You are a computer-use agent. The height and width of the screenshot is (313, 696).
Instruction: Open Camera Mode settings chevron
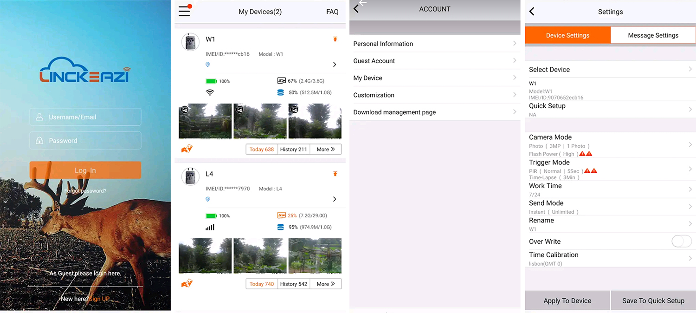click(x=690, y=145)
